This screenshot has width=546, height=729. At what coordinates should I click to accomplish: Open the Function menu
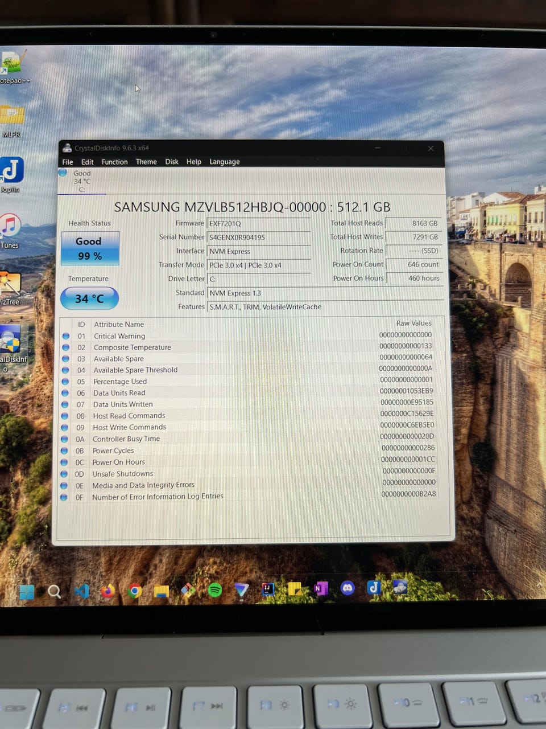coord(114,162)
